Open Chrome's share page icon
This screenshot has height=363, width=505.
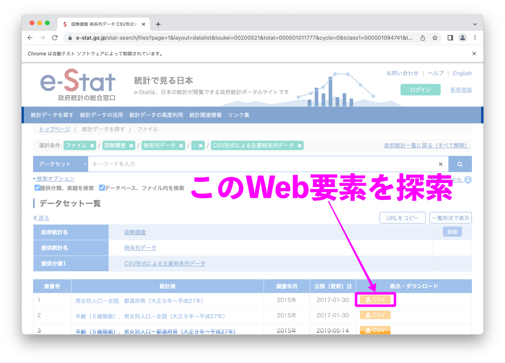pyautogui.click(x=422, y=38)
